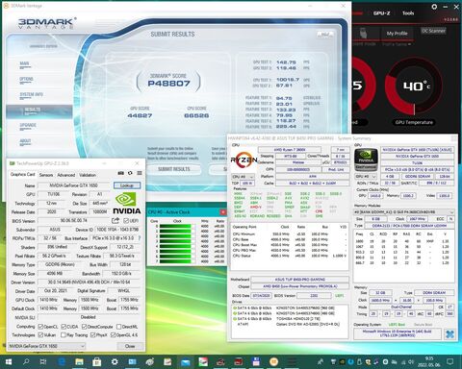Open GPU-Z hamburger menu icon

tap(140, 173)
